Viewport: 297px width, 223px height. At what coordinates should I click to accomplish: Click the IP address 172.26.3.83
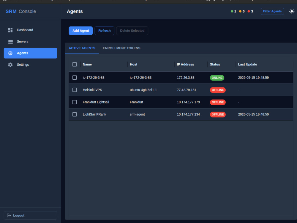pyautogui.click(x=186, y=78)
